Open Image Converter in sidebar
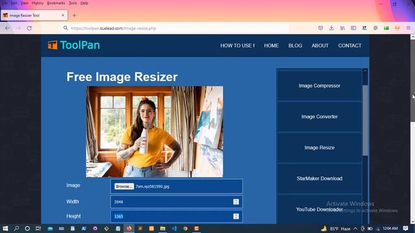 (319, 116)
